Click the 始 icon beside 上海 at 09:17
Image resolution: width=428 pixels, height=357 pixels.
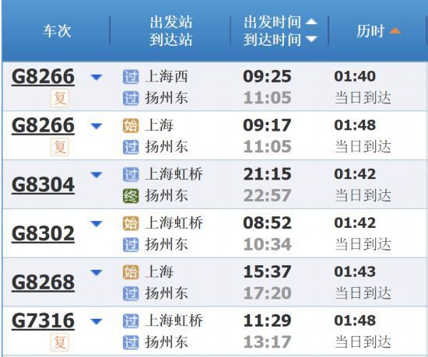pos(131,125)
